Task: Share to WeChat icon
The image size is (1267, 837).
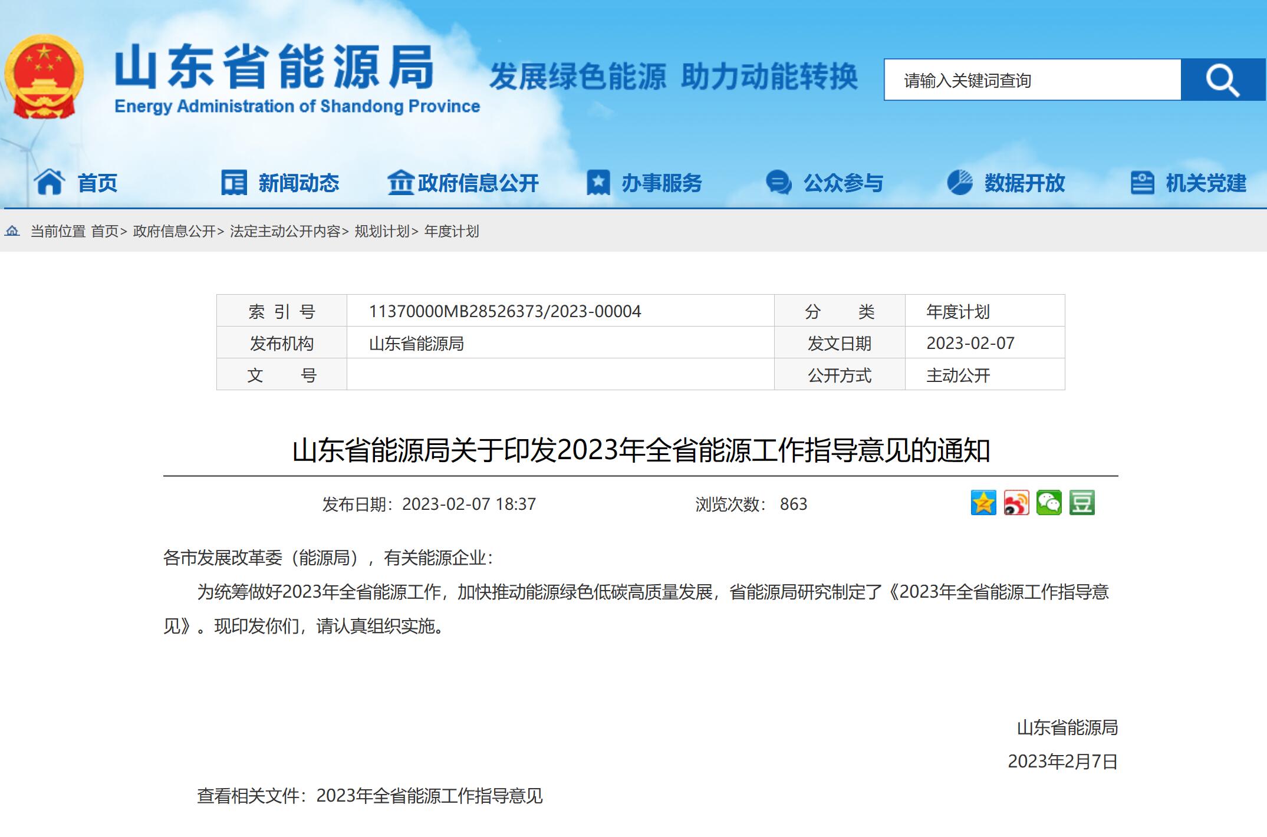Action: [x=1049, y=503]
